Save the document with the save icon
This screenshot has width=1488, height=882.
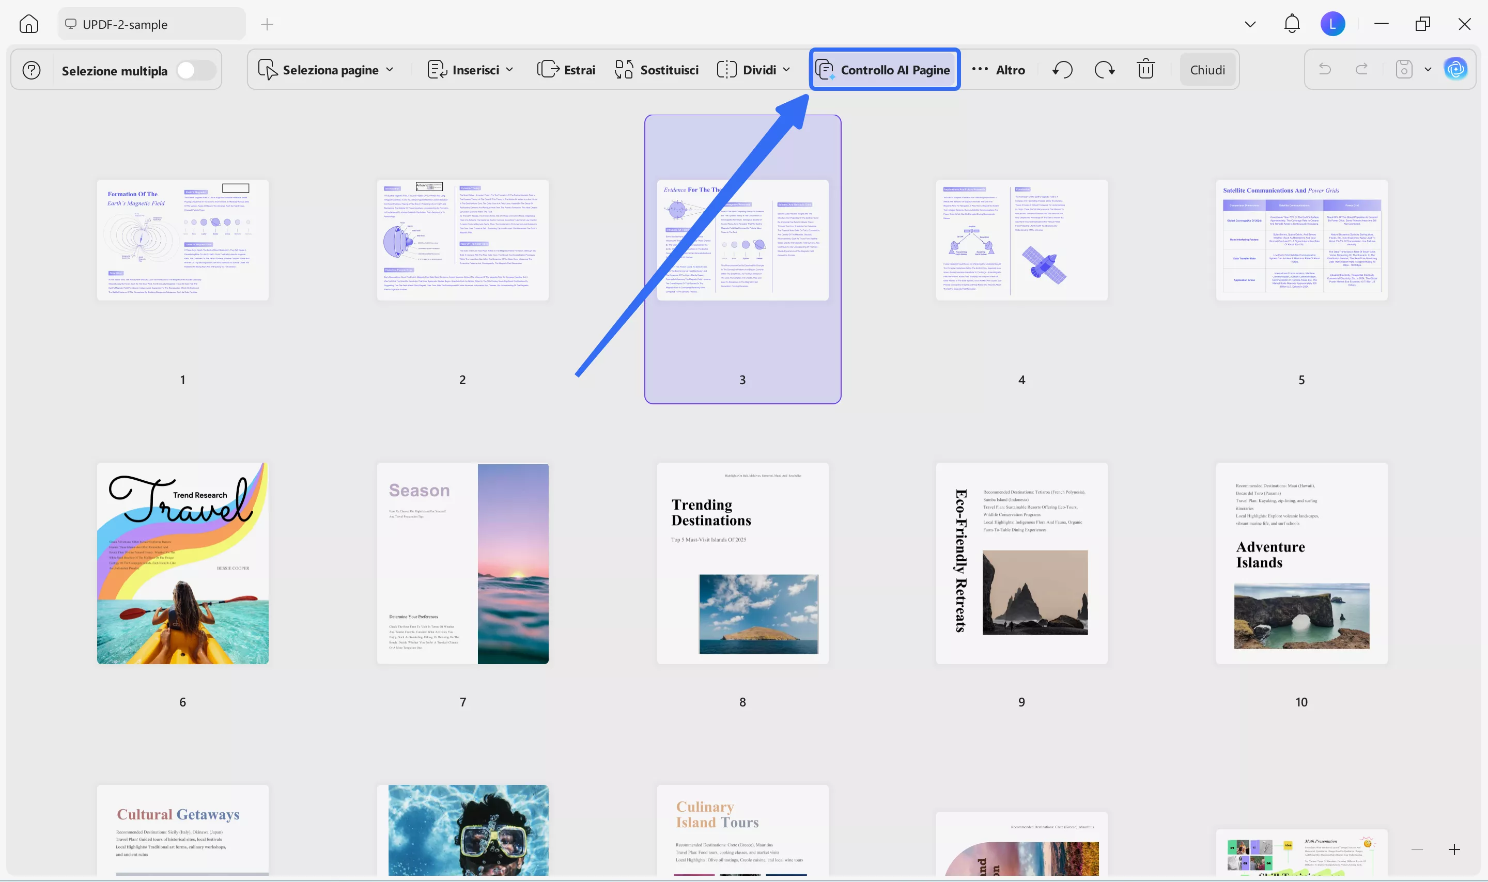point(1403,69)
